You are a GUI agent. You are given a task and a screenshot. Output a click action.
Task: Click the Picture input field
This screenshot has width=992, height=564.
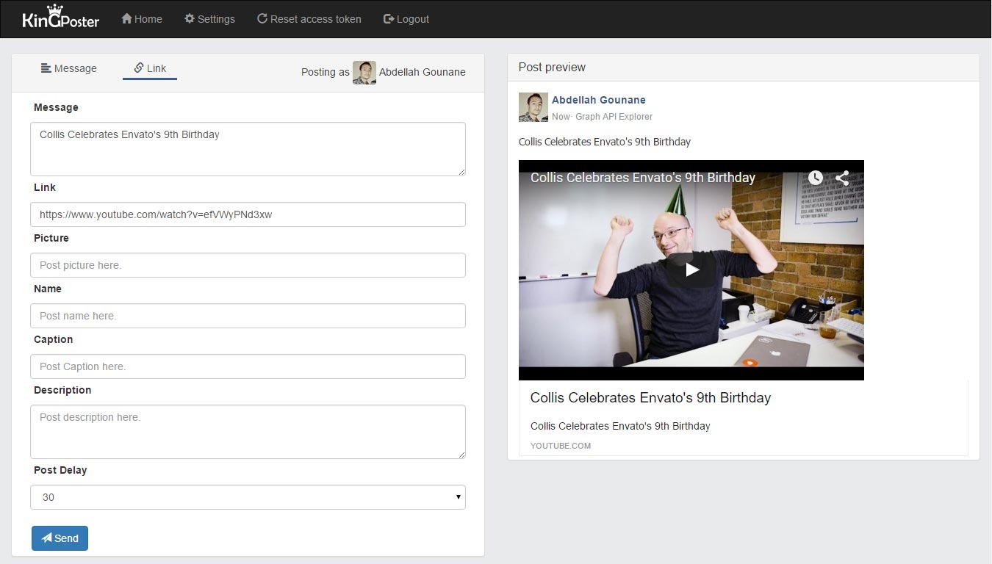coord(248,265)
